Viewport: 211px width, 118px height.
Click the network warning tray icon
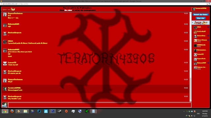tap(189, 116)
